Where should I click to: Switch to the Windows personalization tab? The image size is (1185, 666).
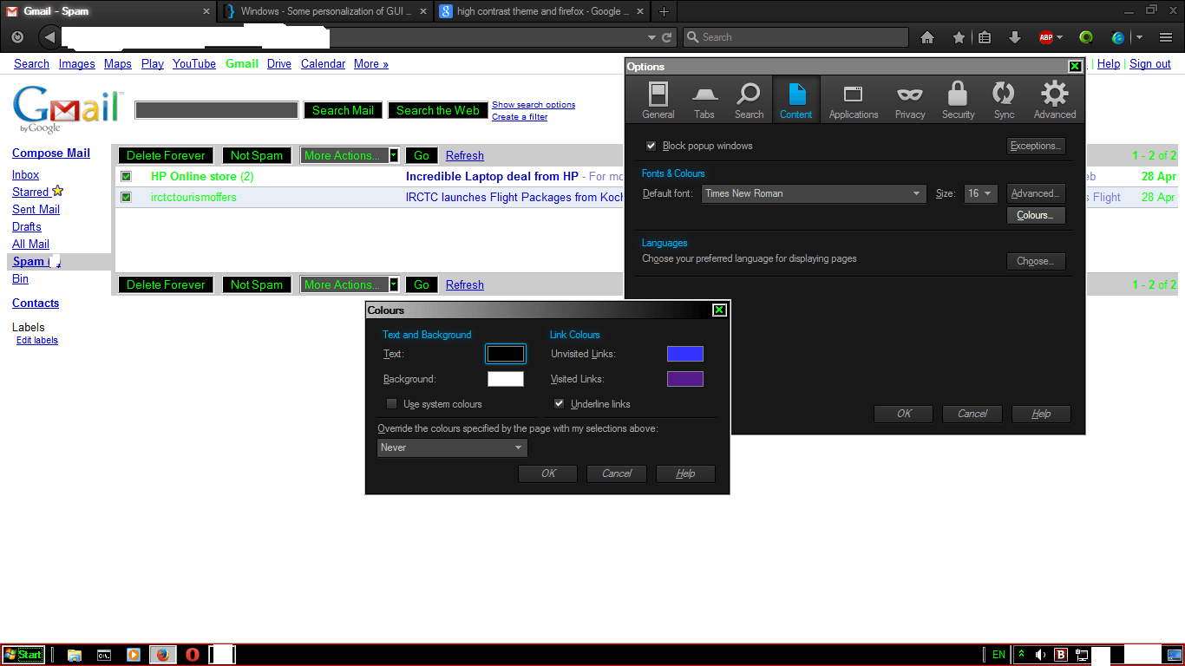325,11
